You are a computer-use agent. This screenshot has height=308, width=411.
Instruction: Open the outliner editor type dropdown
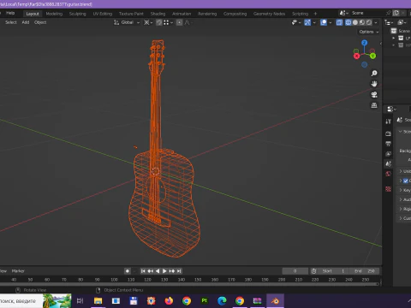point(389,22)
